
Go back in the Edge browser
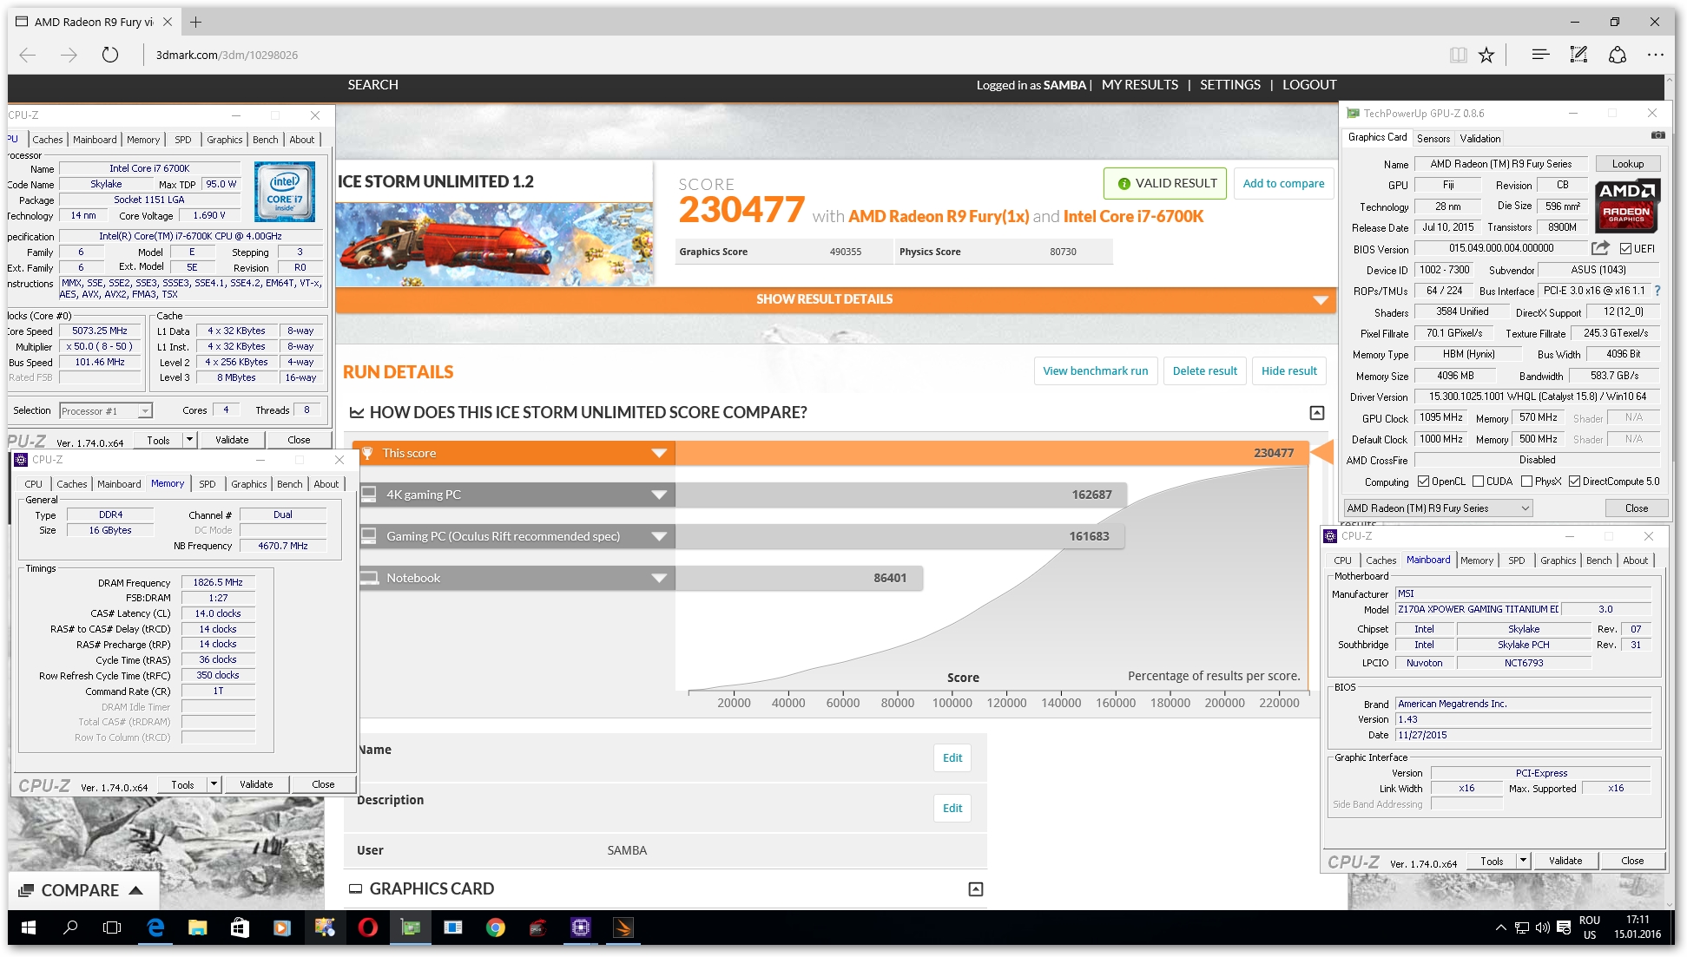pyautogui.click(x=28, y=55)
